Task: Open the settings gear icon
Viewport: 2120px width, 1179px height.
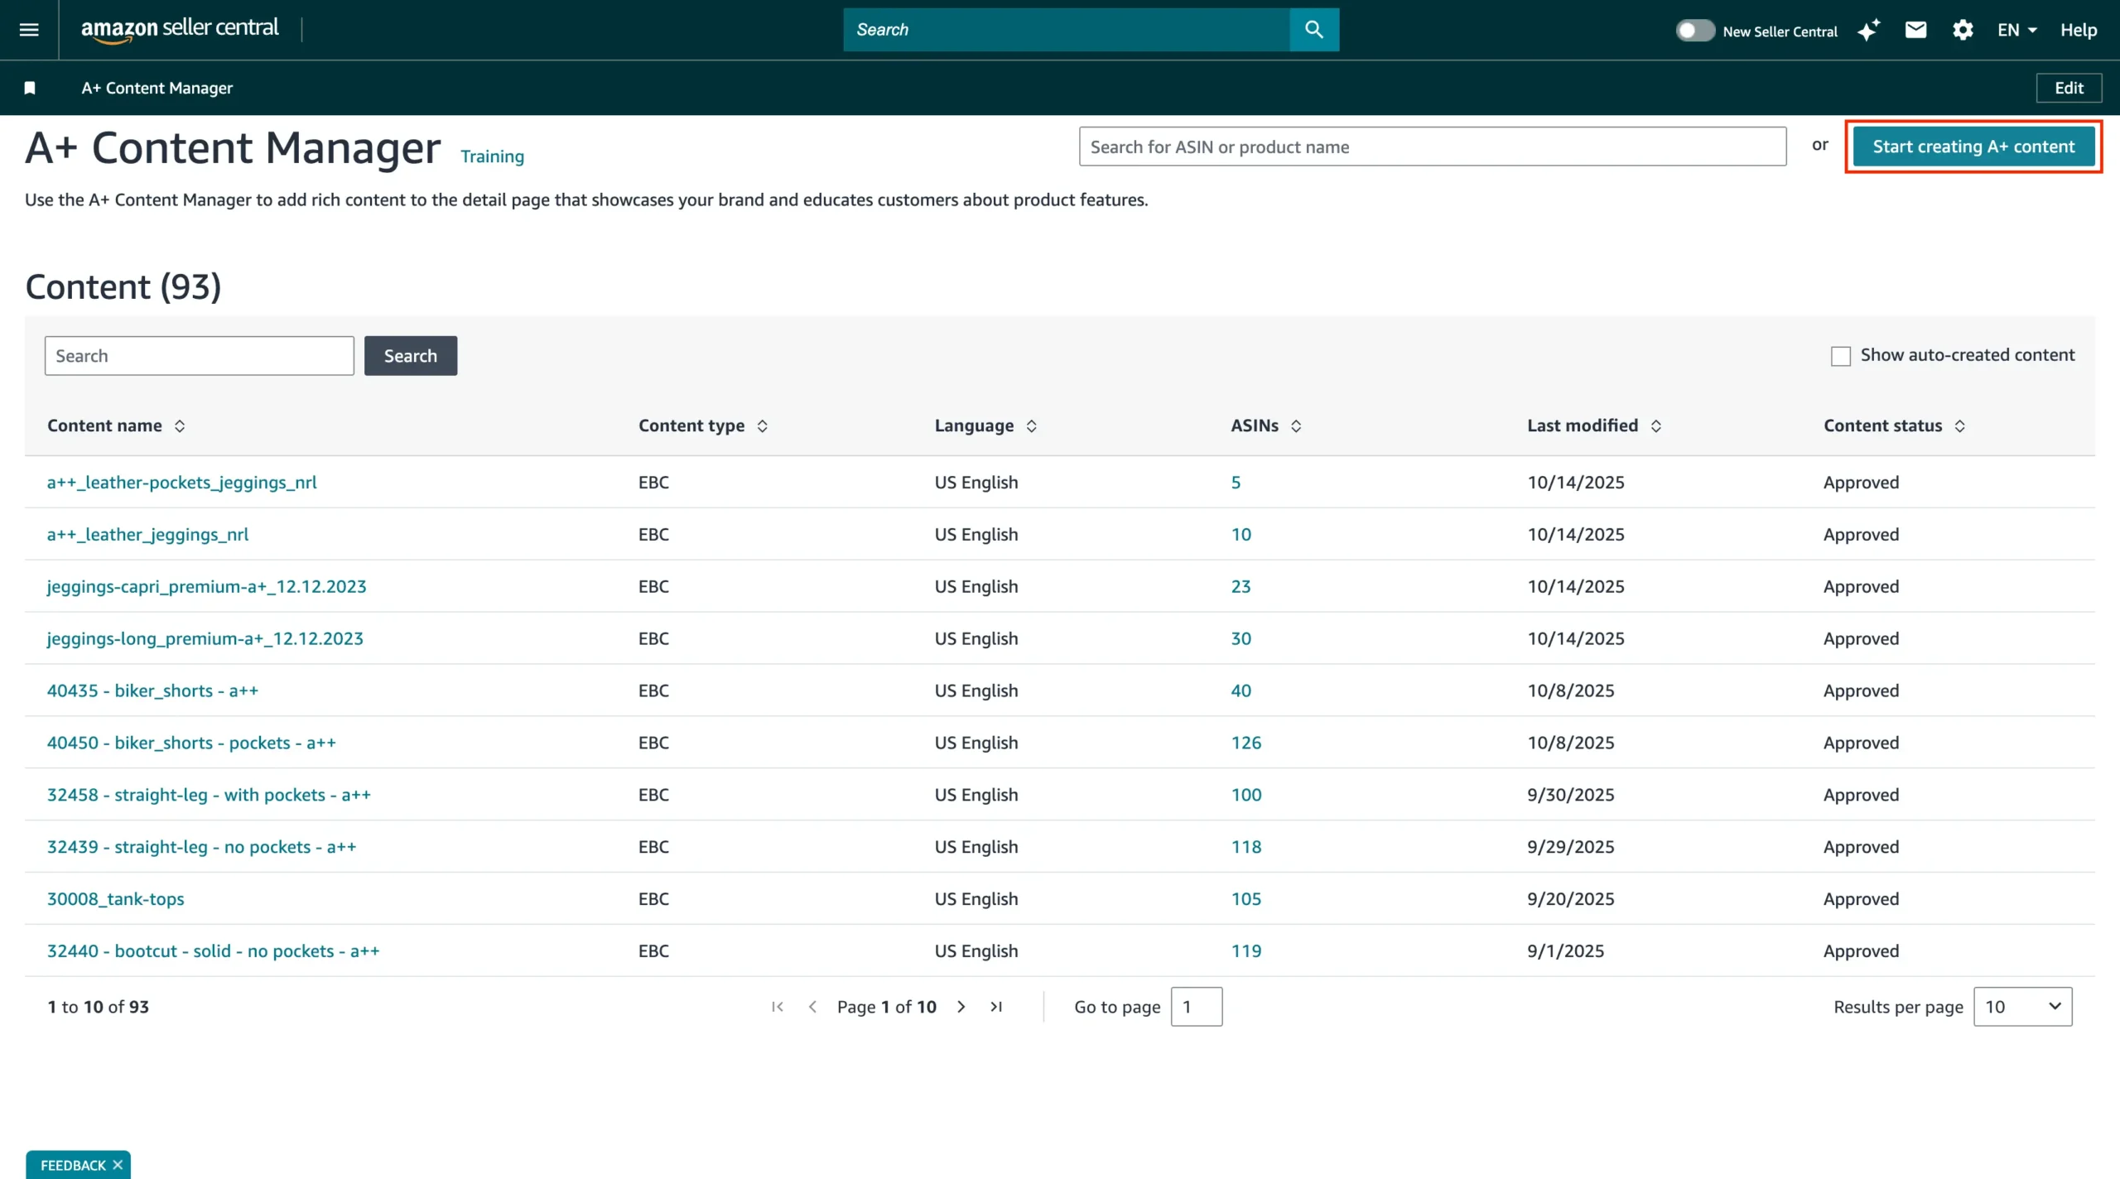Action: (1962, 31)
